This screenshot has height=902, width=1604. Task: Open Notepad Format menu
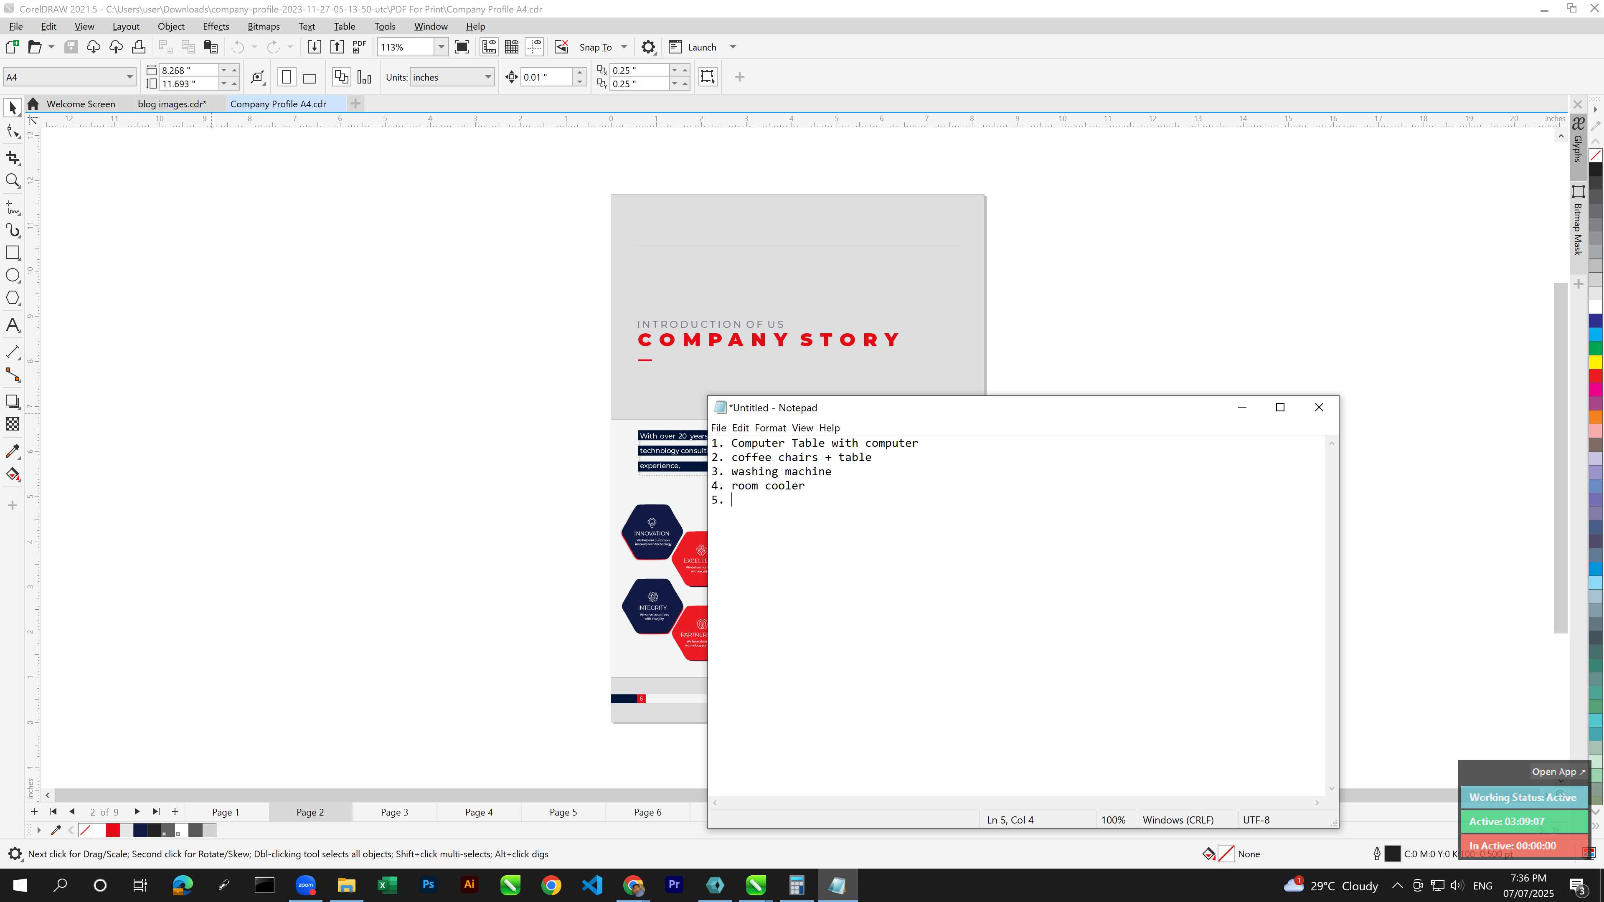(770, 428)
